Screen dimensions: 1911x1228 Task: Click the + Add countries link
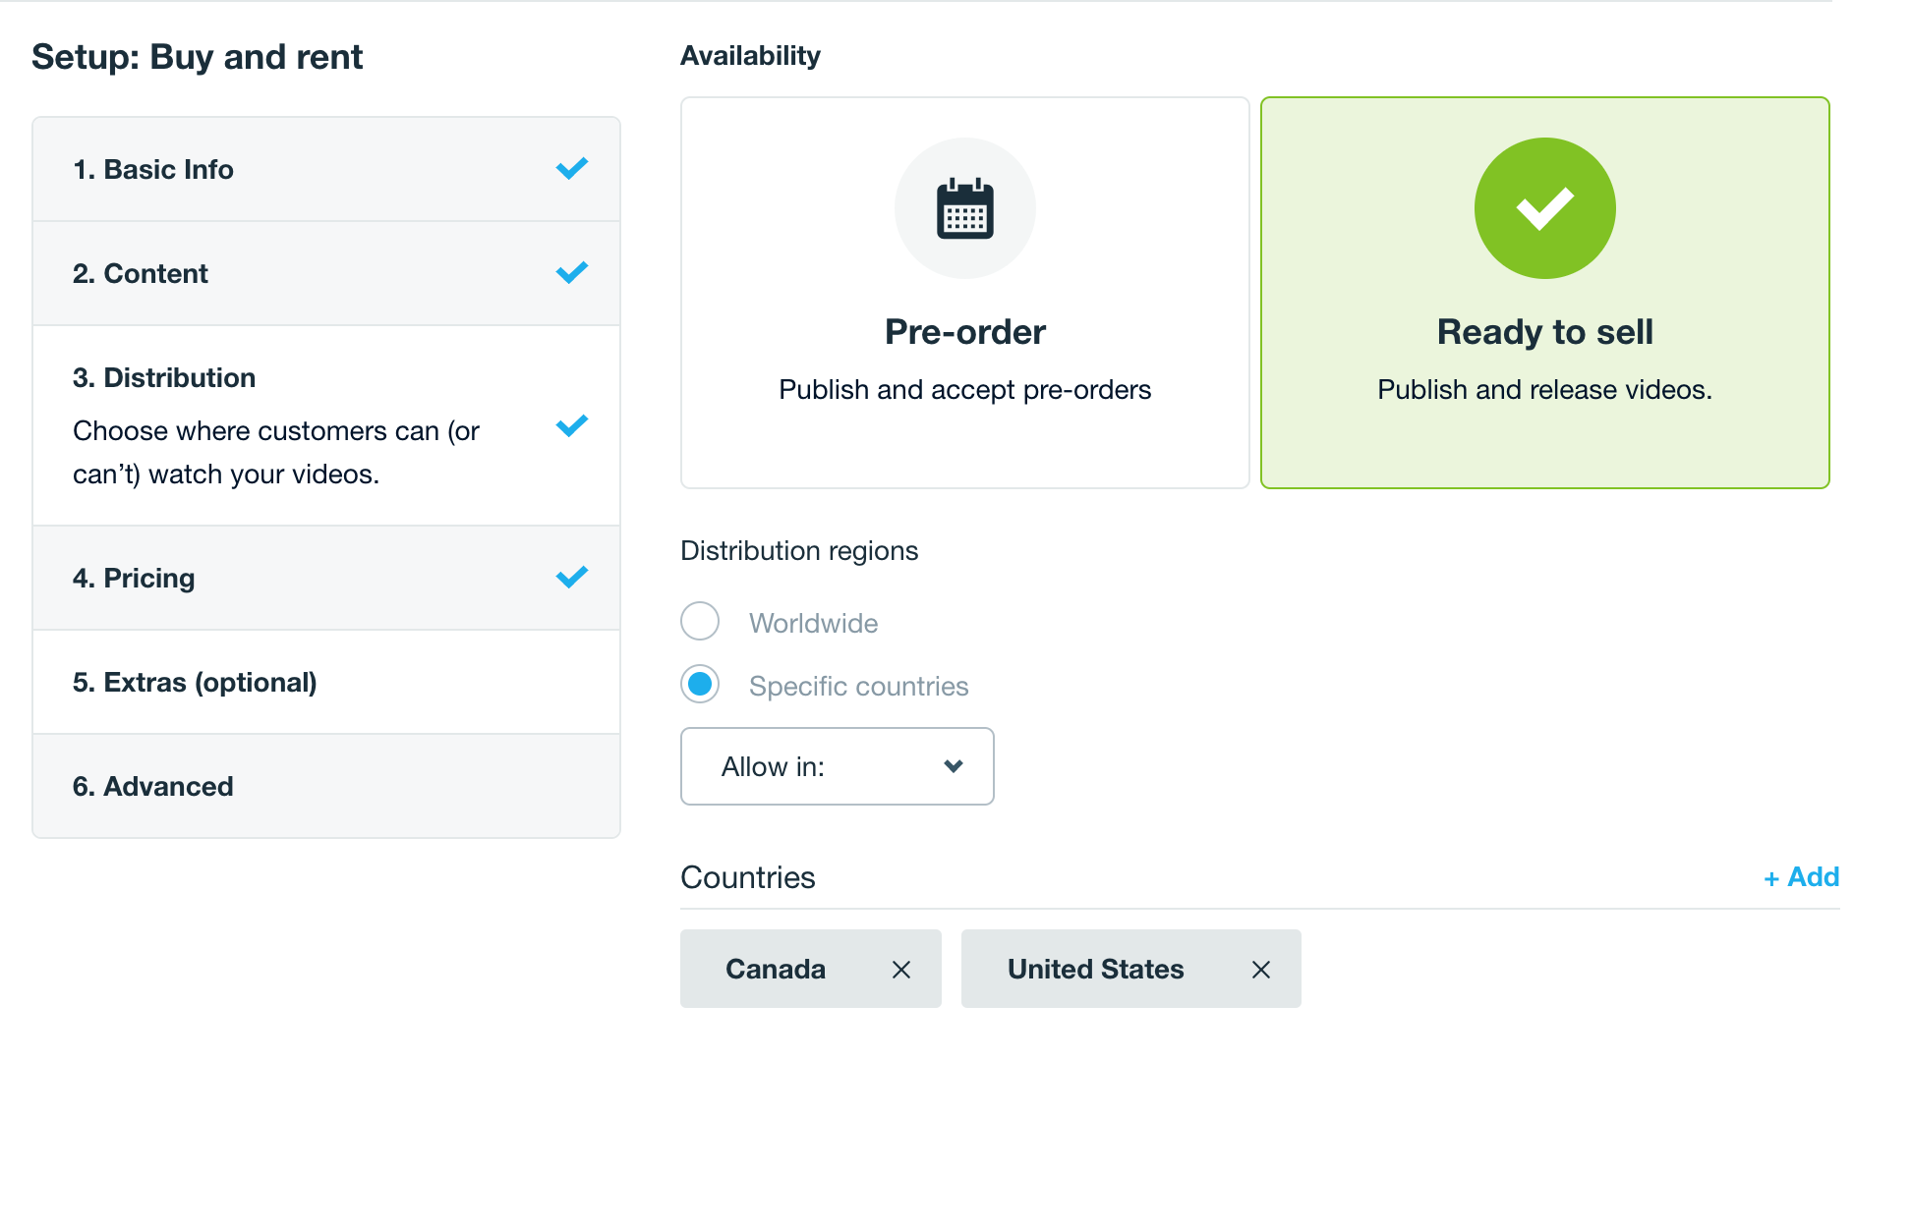click(x=1800, y=876)
